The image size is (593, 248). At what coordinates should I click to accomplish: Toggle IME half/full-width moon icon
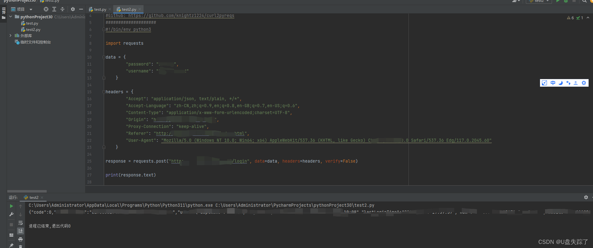[561, 83]
